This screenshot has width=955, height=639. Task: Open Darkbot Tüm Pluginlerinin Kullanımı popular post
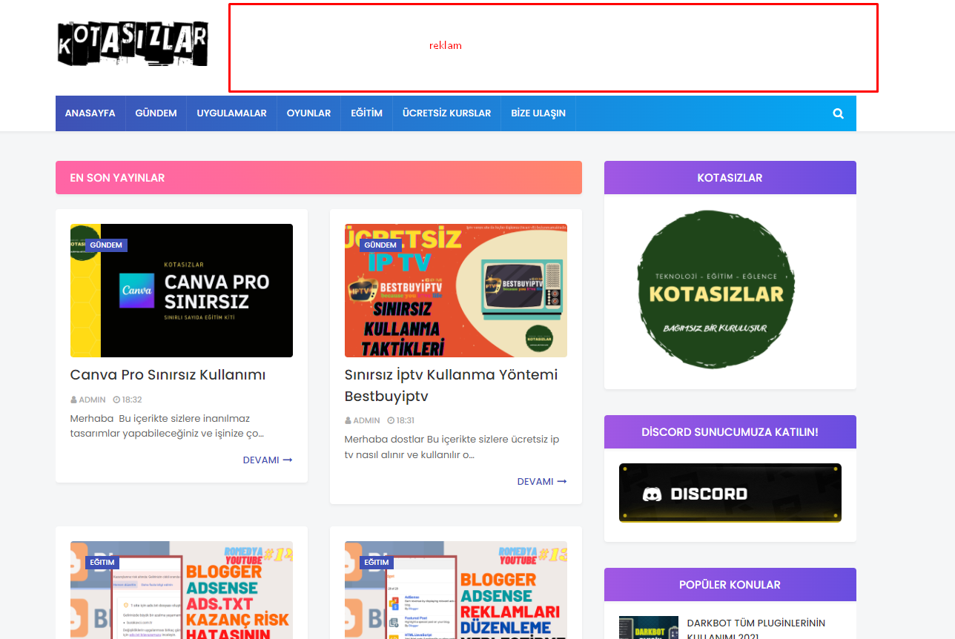pyautogui.click(x=756, y=629)
